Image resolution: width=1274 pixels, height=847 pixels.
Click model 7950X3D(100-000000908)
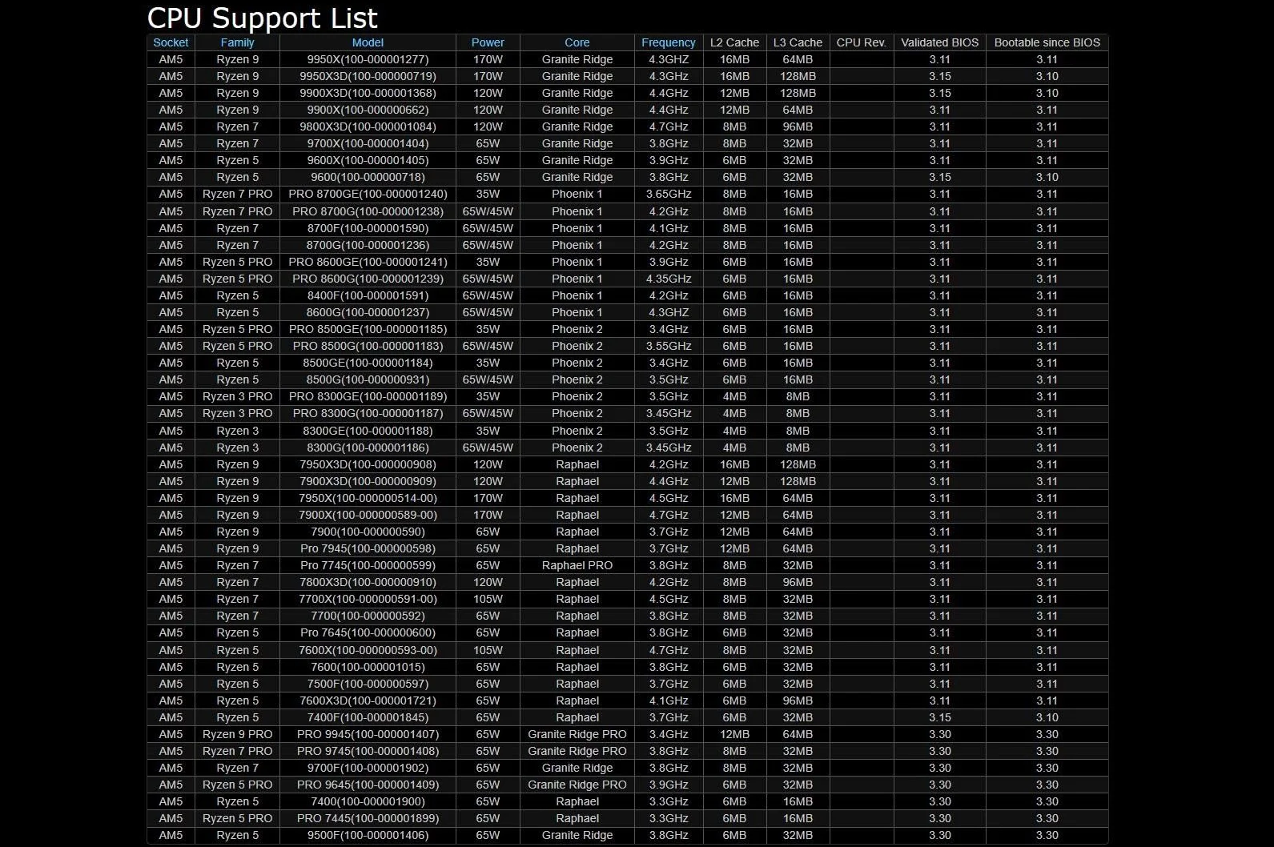[368, 464]
